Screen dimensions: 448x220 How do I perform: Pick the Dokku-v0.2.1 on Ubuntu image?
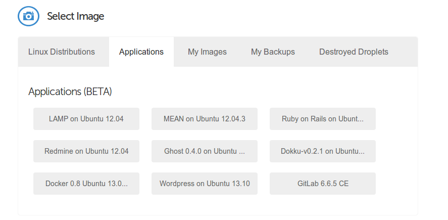323,151
